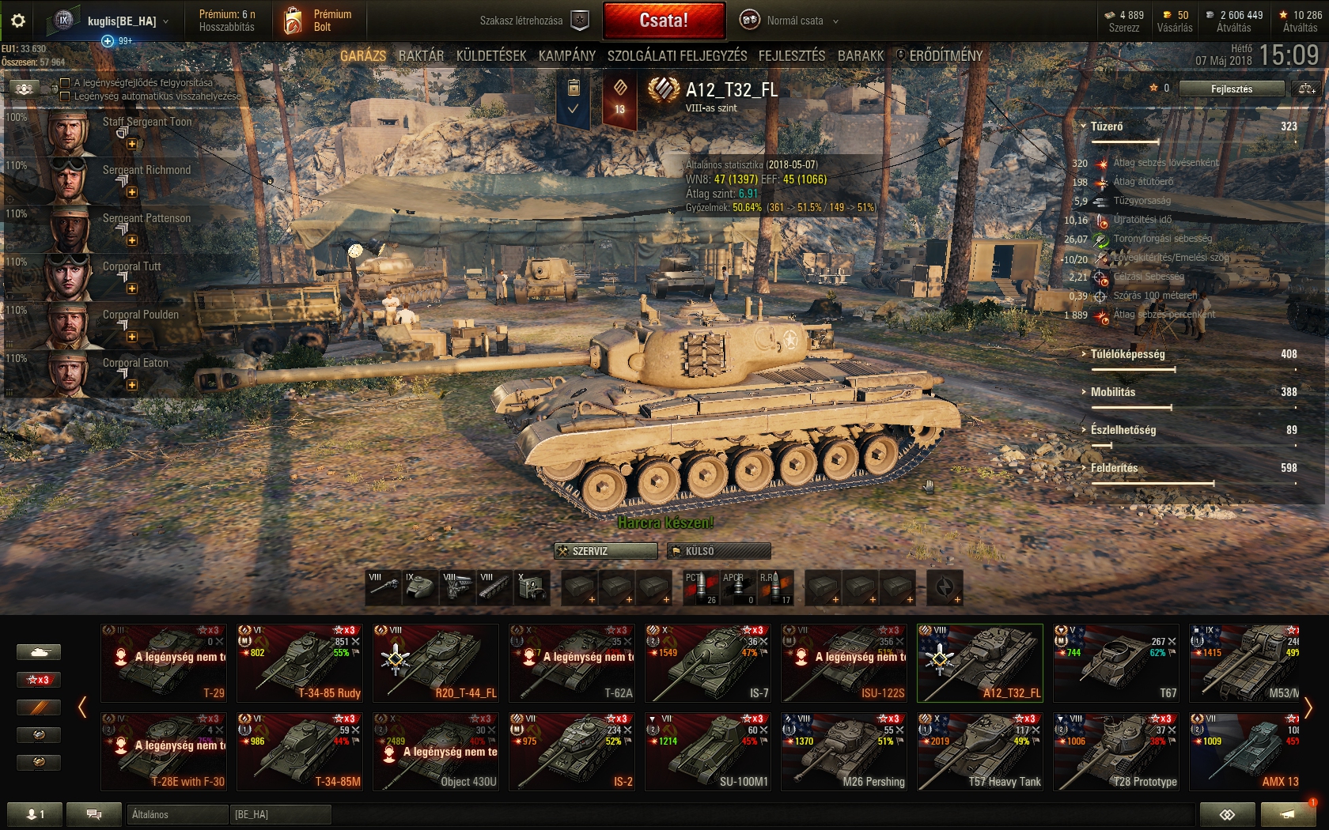Open the settings gear menu
The height and width of the screenshot is (830, 1329).
tap(17, 21)
